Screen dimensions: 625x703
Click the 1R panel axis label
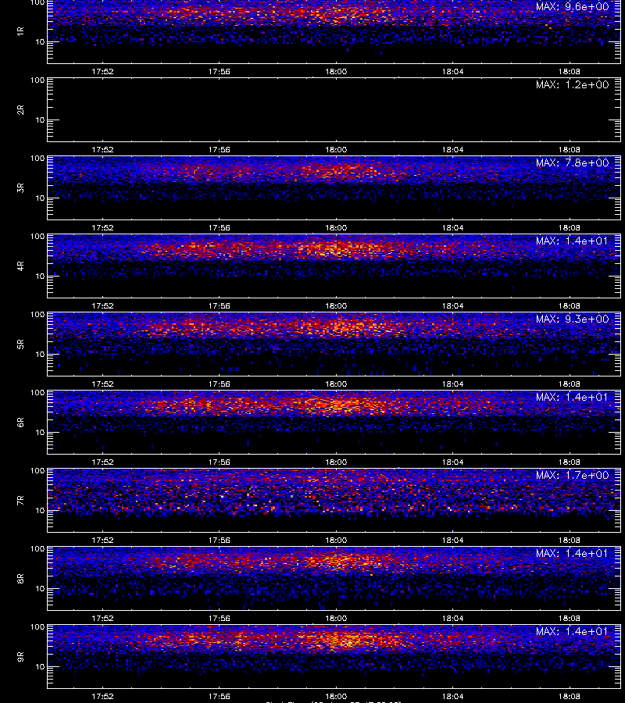click(x=20, y=31)
